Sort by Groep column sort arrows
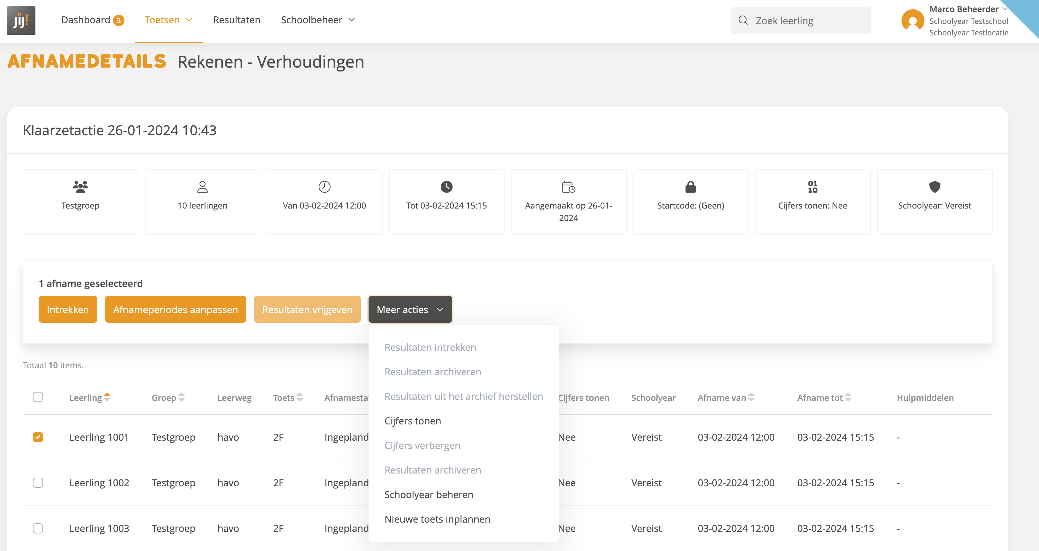This screenshot has width=1039, height=551. tap(182, 397)
